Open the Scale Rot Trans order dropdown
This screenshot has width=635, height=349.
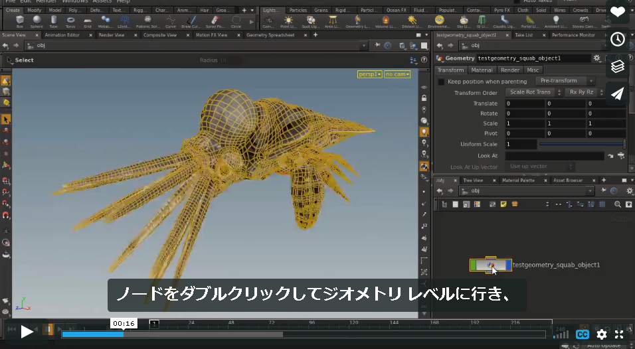click(534, 92)
